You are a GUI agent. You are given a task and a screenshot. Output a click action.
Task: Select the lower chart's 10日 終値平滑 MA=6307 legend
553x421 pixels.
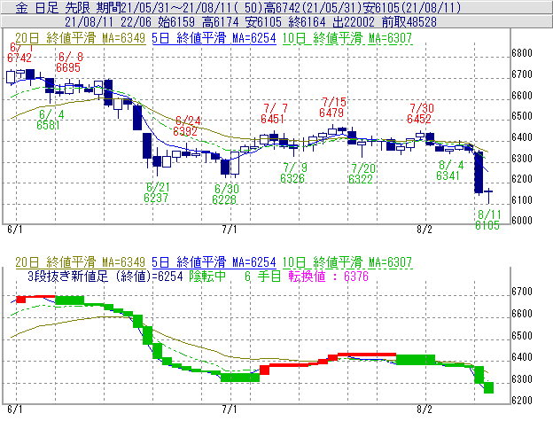click(x=347, y=262)
